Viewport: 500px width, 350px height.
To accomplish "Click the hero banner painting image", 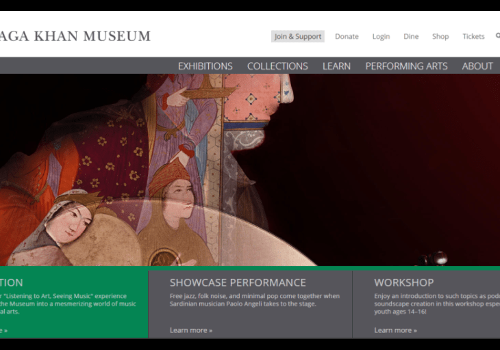I will pos(250,170).
